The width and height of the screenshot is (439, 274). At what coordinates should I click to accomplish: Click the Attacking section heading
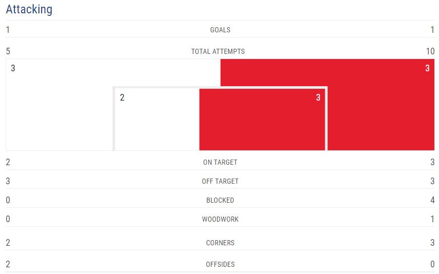coord(29,9)
